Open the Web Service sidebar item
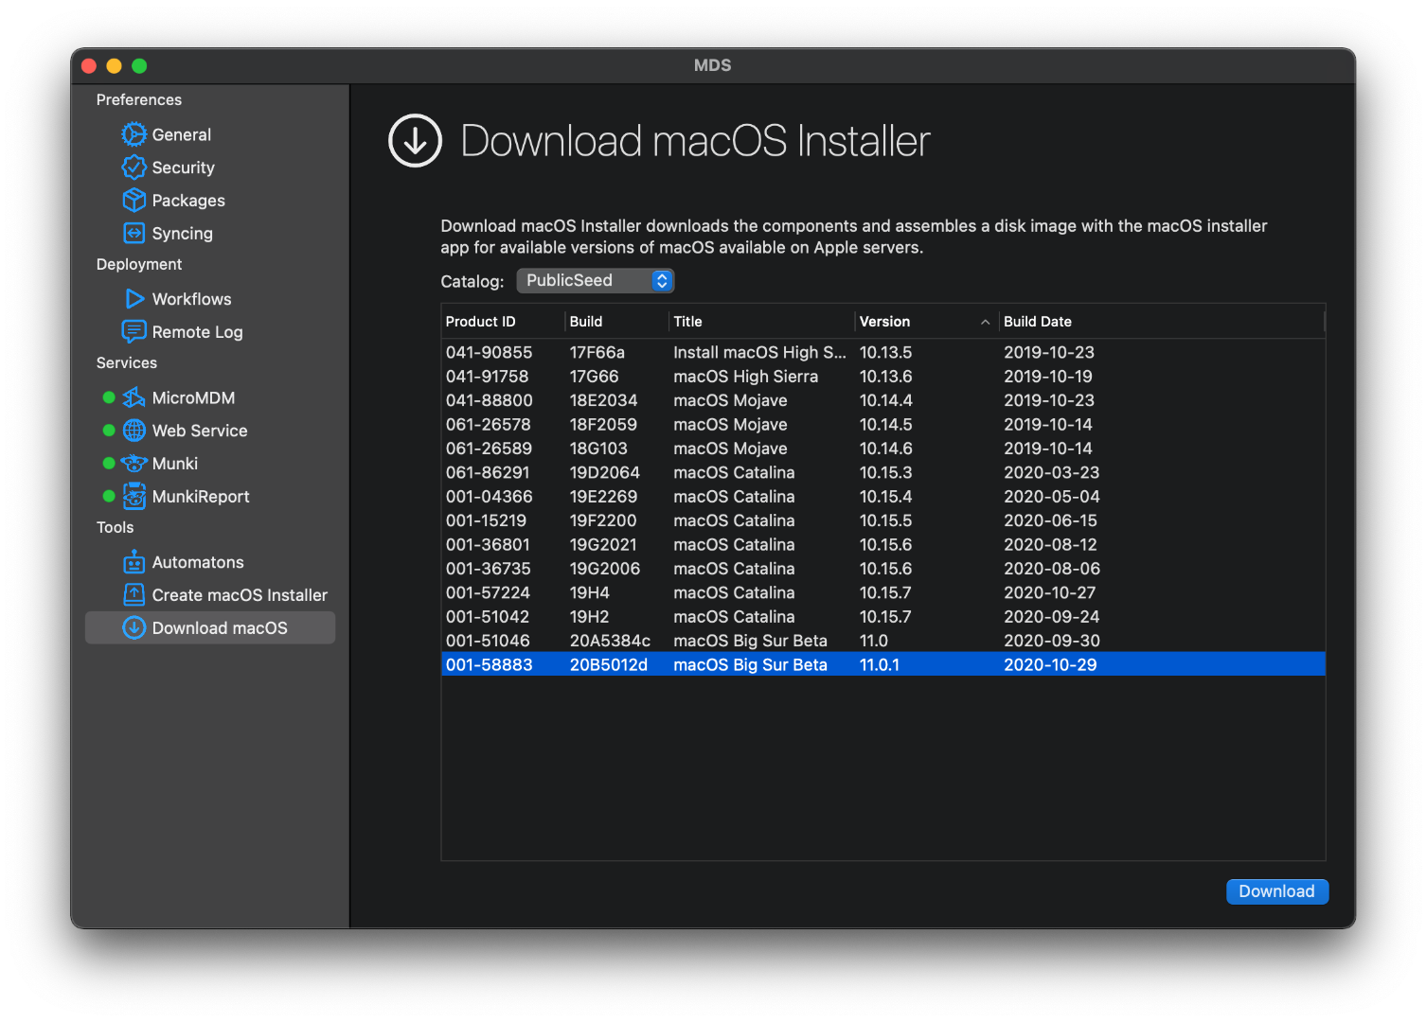This screenshot has height=1022, width=1426. pyautogui.click(x=200, y=431)
